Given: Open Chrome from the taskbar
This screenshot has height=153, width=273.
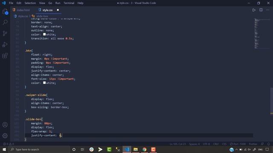Looking at the screenshot, I should click(x=144, y=149).
